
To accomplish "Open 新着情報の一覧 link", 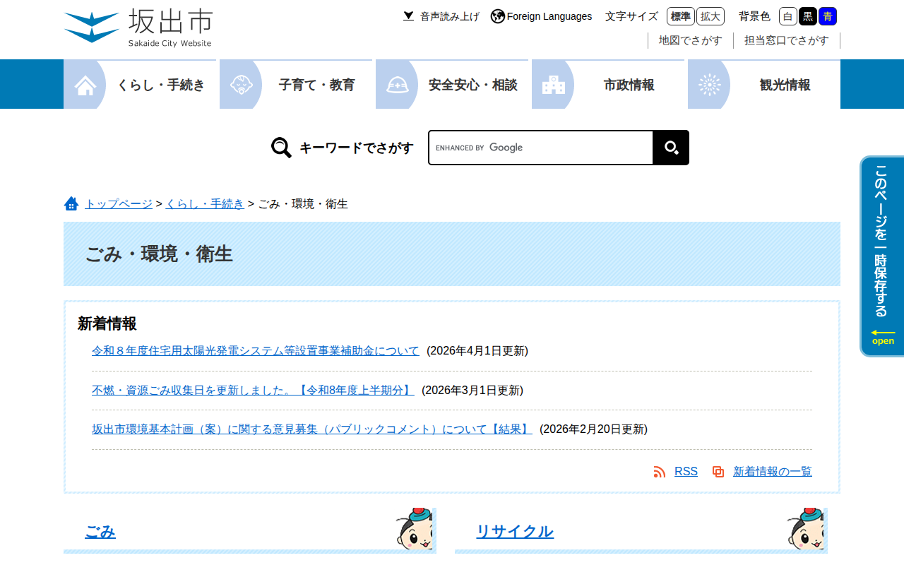I will tap(773, 472).
